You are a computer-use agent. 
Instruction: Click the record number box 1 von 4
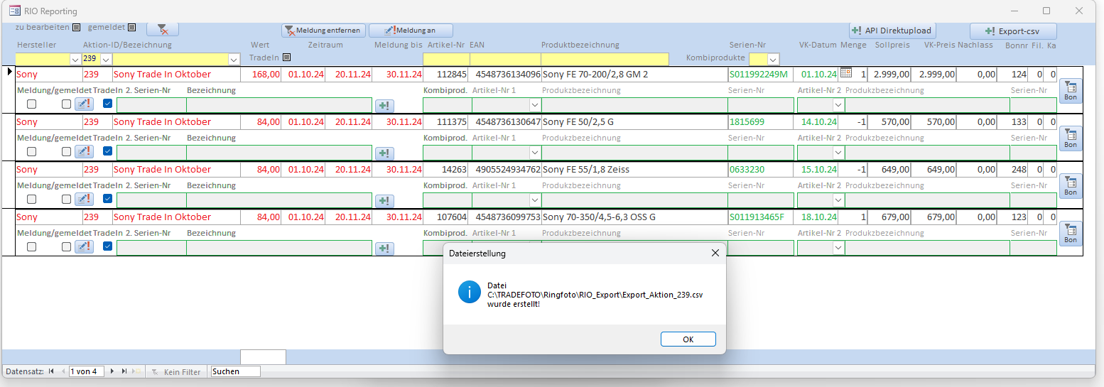[x=87, y=371]
